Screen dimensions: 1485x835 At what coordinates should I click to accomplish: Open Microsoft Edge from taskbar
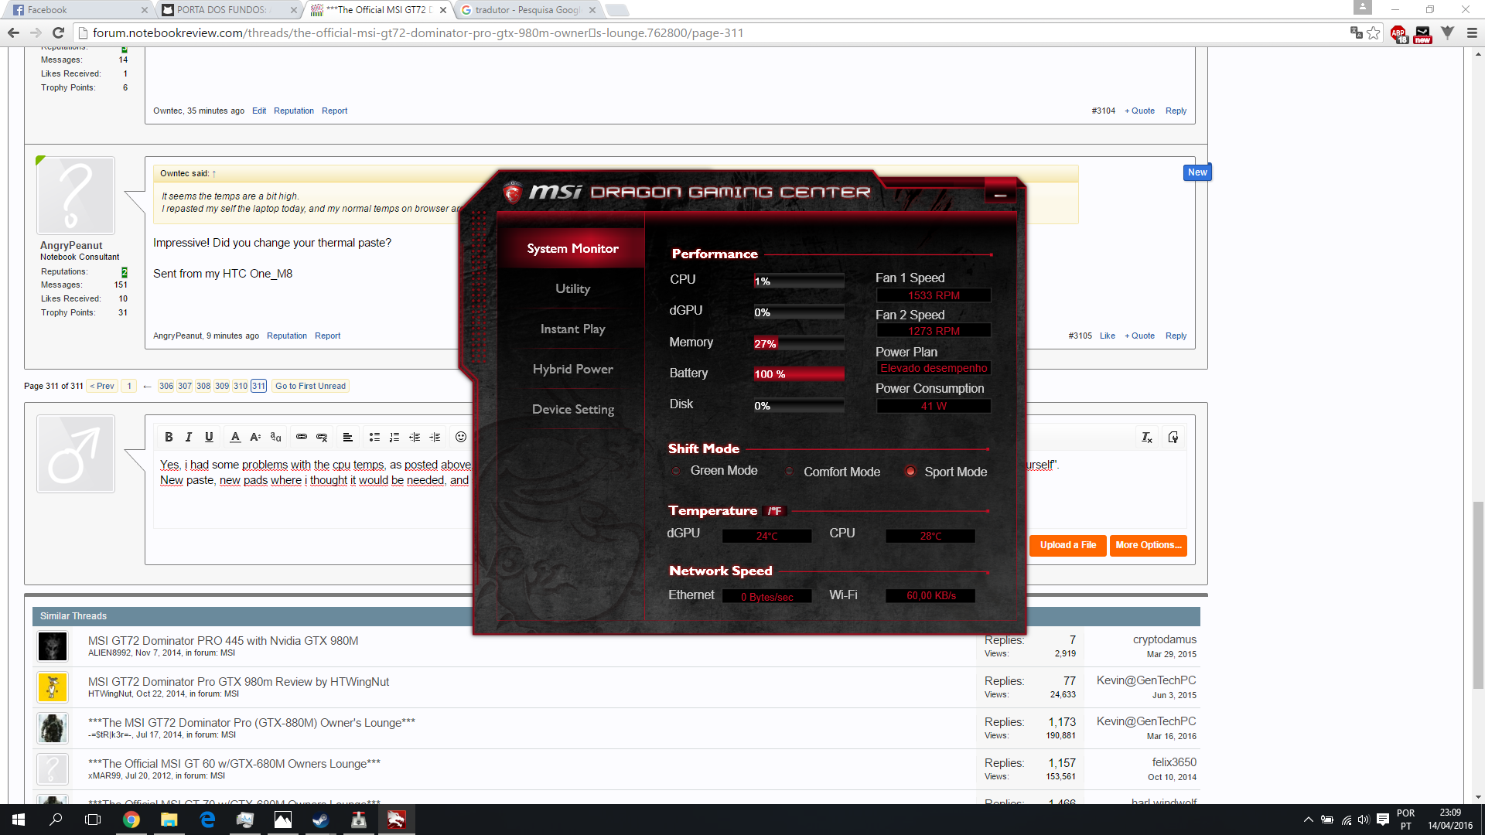pyautogui.click(x=207, y=820)
